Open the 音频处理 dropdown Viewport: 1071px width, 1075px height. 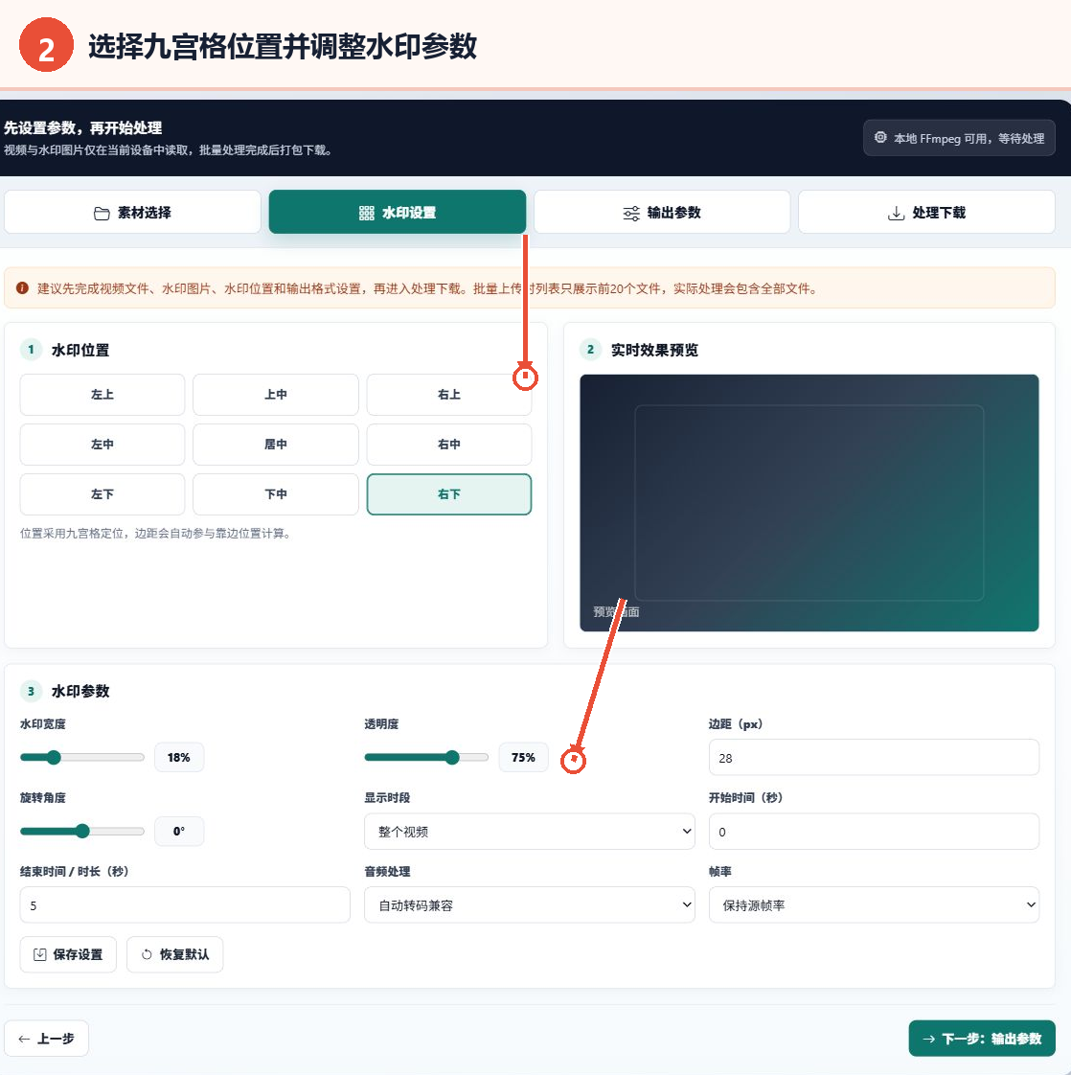[x=530, y=905]
